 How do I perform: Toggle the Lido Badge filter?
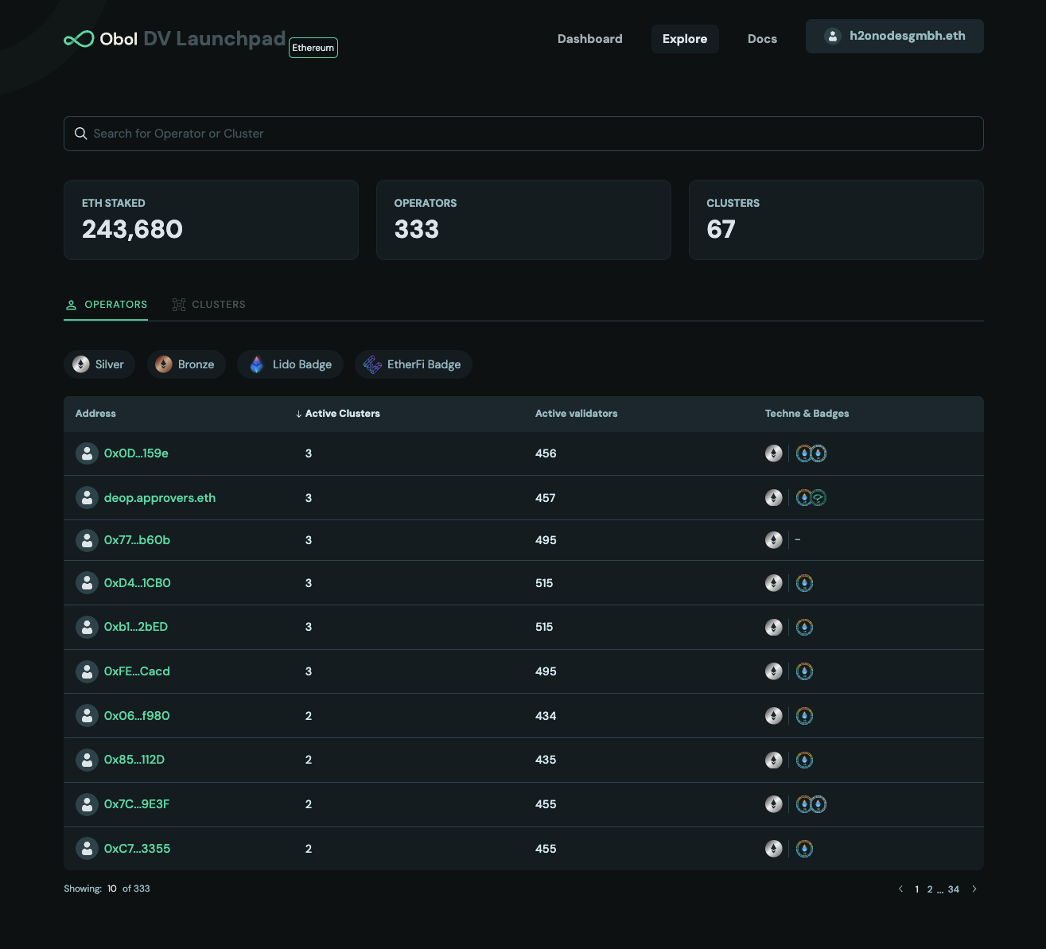(x=290, y=364)
